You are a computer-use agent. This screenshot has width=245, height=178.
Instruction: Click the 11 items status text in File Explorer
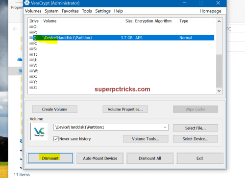click(22, 175)
